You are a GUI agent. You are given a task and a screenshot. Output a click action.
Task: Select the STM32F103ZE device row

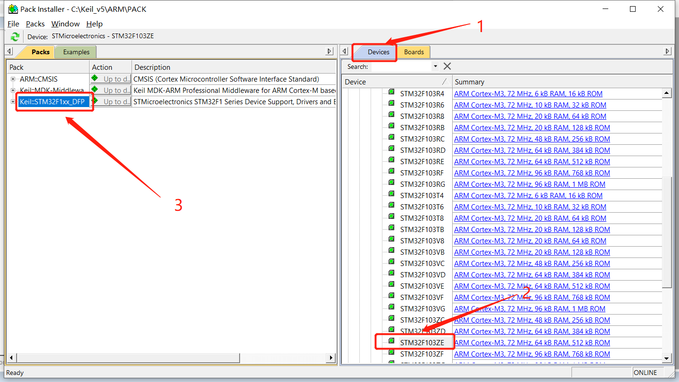click(422, 343)
